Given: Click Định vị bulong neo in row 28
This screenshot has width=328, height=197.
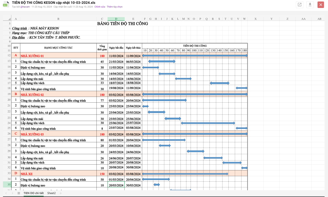Looking at the screenshot, I should coord(58,146).
